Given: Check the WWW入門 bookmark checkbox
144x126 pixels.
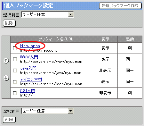Looking at the screenshot, I should (x=15, y=59).
